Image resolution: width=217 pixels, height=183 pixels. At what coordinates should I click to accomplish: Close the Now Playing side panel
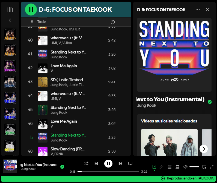click(207, 10)
